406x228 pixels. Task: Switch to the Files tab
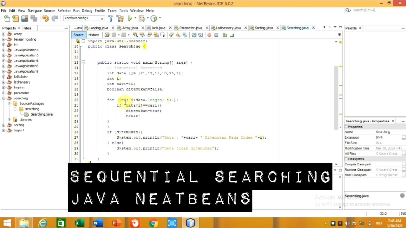27,28
